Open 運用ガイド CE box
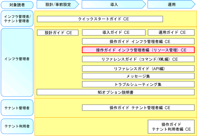 tap(171, 32)
